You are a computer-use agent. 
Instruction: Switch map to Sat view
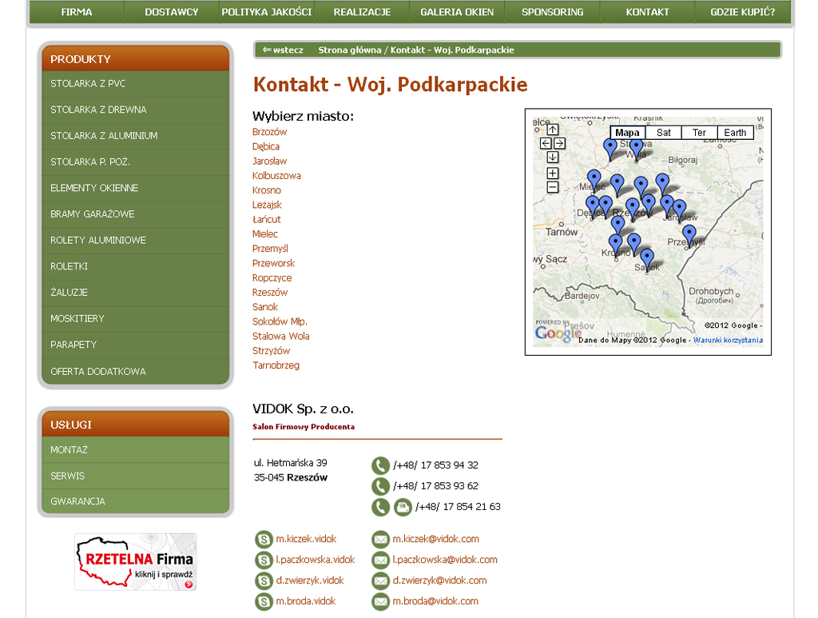click(x=663, y=133)
